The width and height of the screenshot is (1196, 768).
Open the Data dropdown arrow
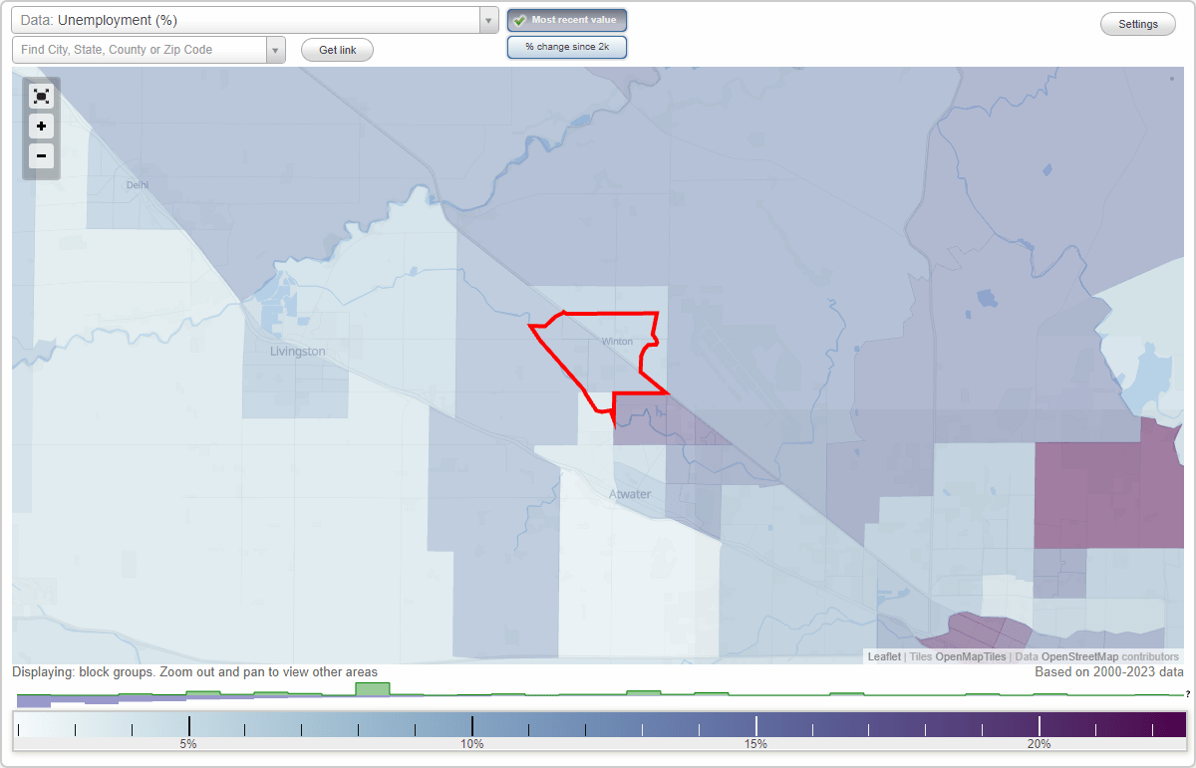tap(488, 20)
